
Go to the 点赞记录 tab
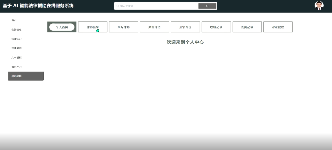tap(247, 27)
